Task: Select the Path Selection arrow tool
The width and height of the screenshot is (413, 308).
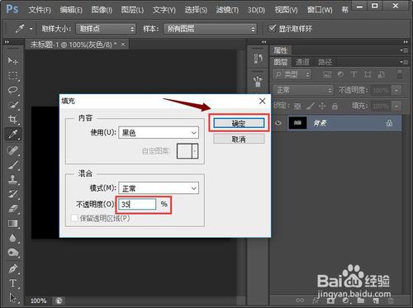Action: [x=12, y=297]
